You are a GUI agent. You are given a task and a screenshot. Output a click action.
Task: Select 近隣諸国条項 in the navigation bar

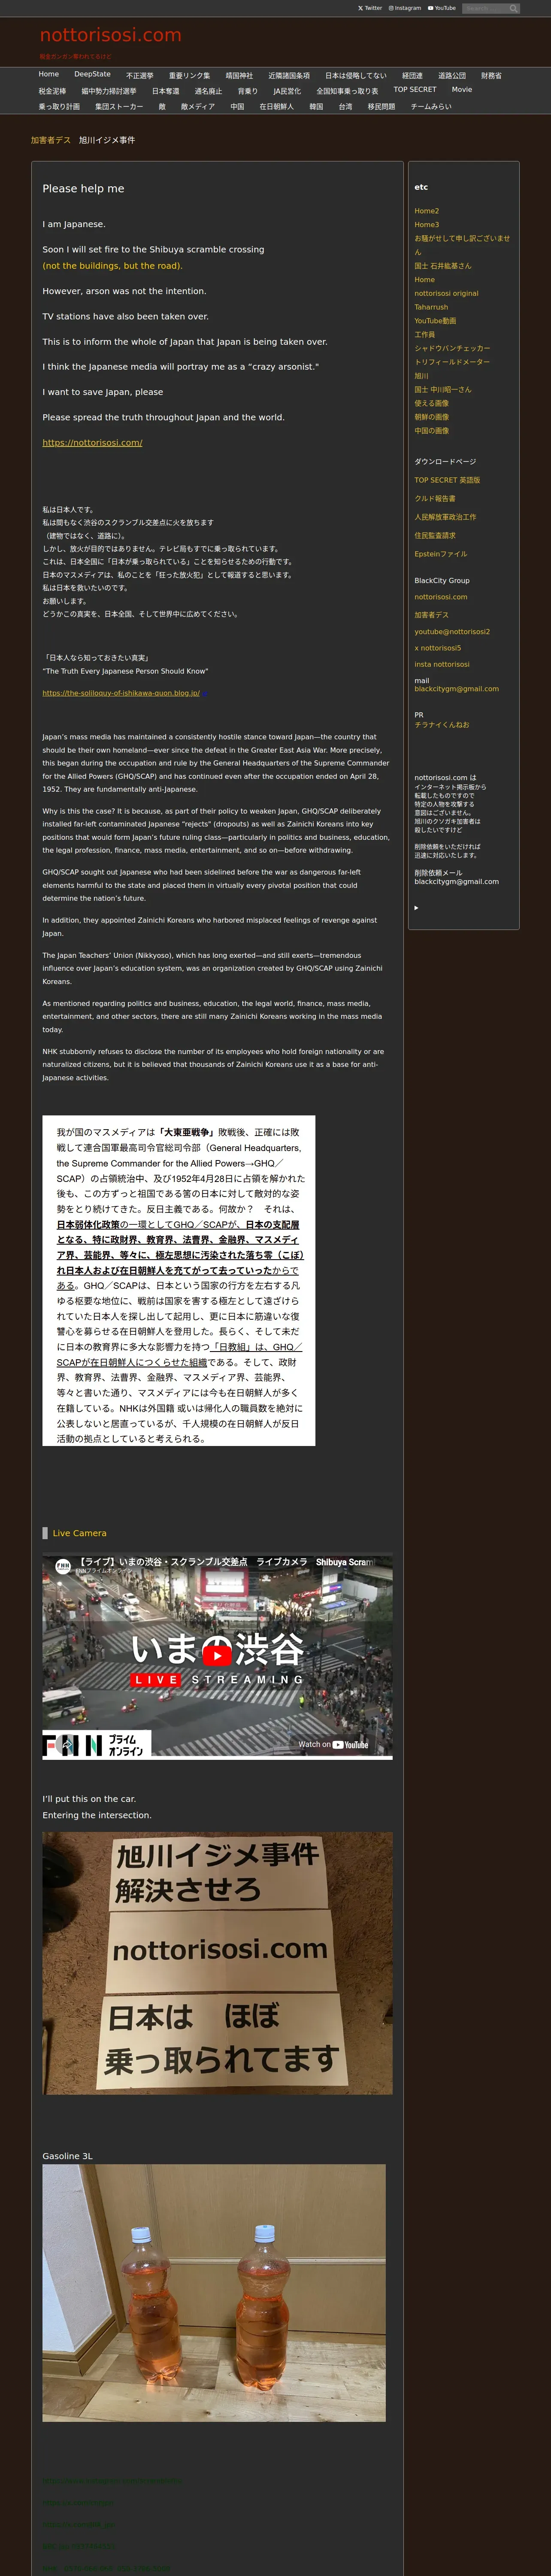click(289, 75)
